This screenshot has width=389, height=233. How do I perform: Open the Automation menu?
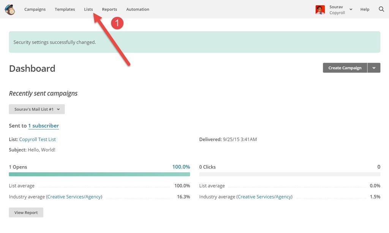(x=138, y=9)
